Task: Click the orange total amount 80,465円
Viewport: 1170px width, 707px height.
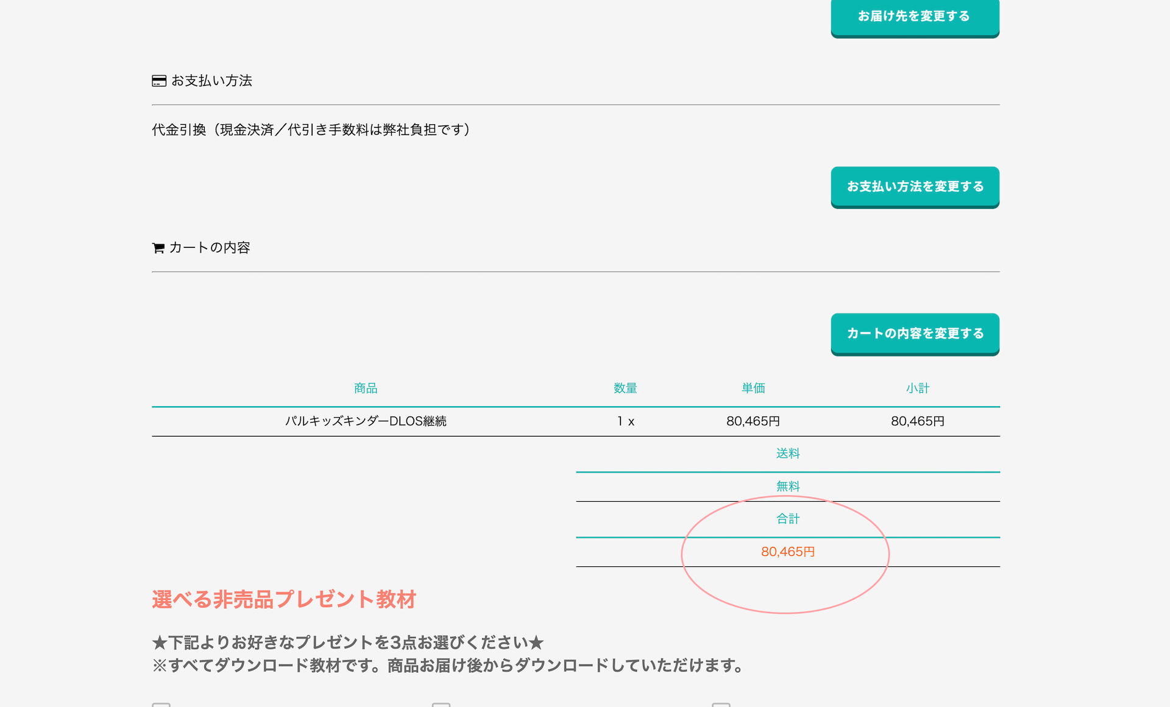Action: (787, 552)
